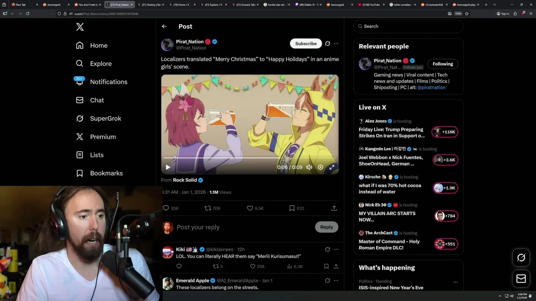Click the reply icon with 308 replies
This screenshot has width=536, height=301.
tap(170, 208)
